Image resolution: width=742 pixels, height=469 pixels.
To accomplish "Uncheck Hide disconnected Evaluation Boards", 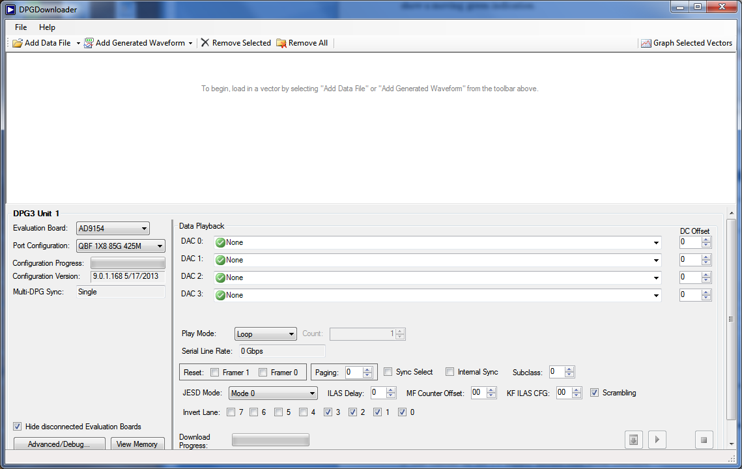I will tap(18, 427).
